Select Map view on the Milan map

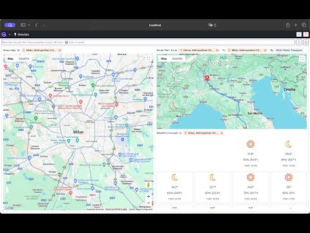pos(10,59)
